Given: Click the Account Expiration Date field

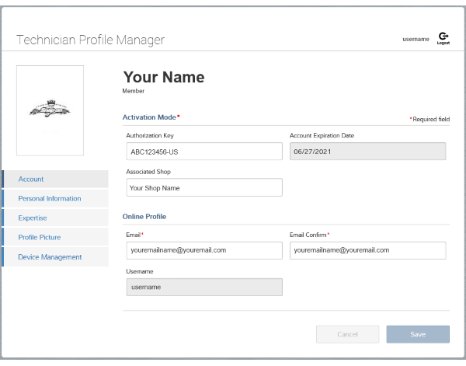Looking at the screenshot, I should click(x=367, y=152).
